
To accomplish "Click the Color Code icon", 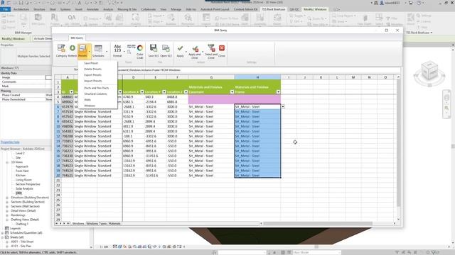I will point(140,52).
